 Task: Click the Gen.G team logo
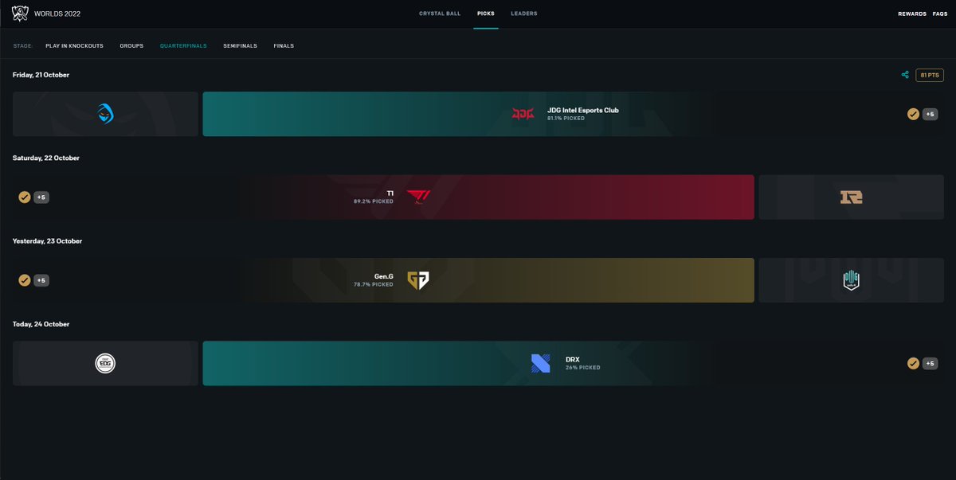click(418, 280)
